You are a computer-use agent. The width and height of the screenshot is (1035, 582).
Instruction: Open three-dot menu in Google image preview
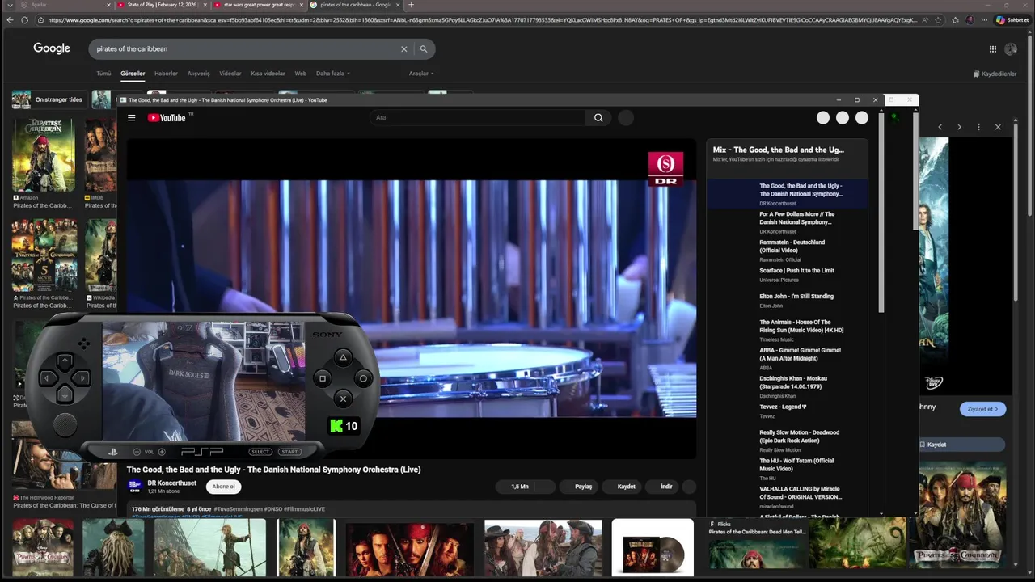coord(978,127)
